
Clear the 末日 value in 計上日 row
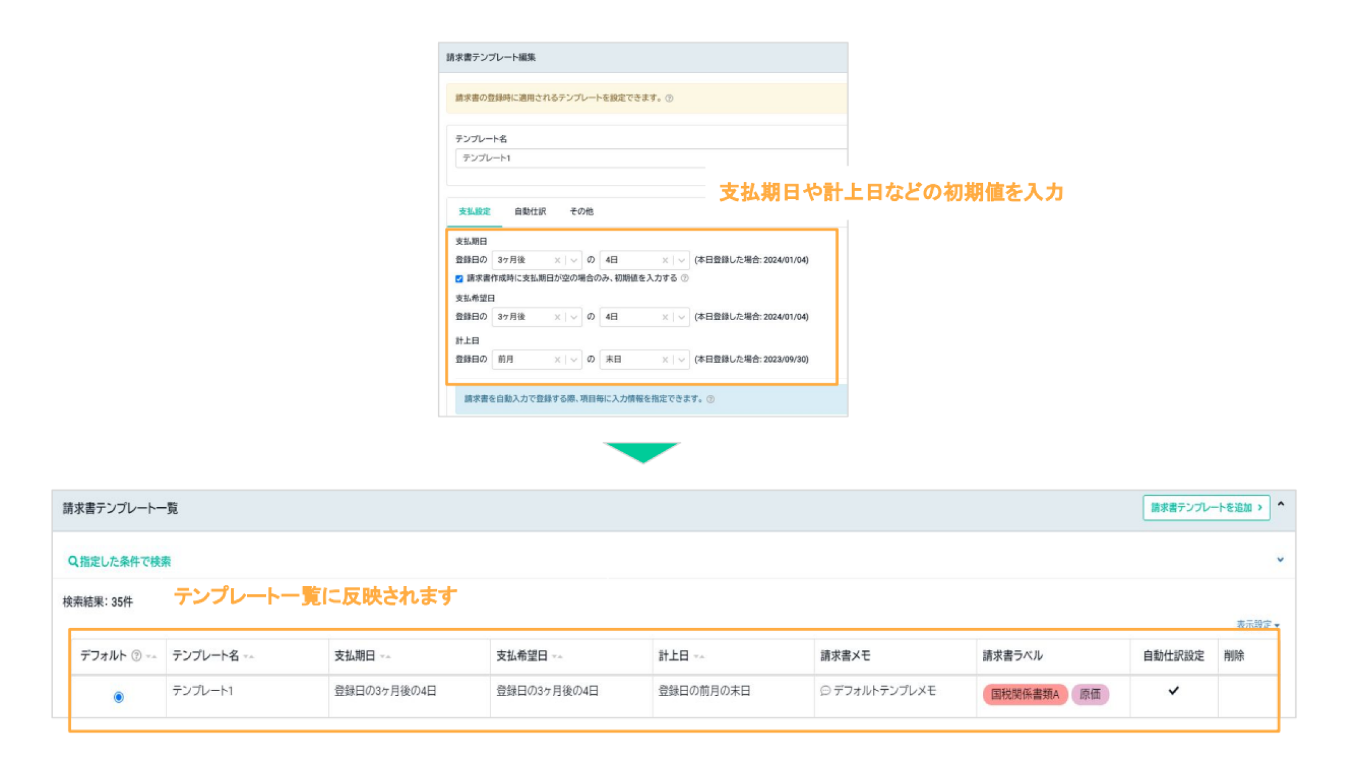click(x=665, y=360)
